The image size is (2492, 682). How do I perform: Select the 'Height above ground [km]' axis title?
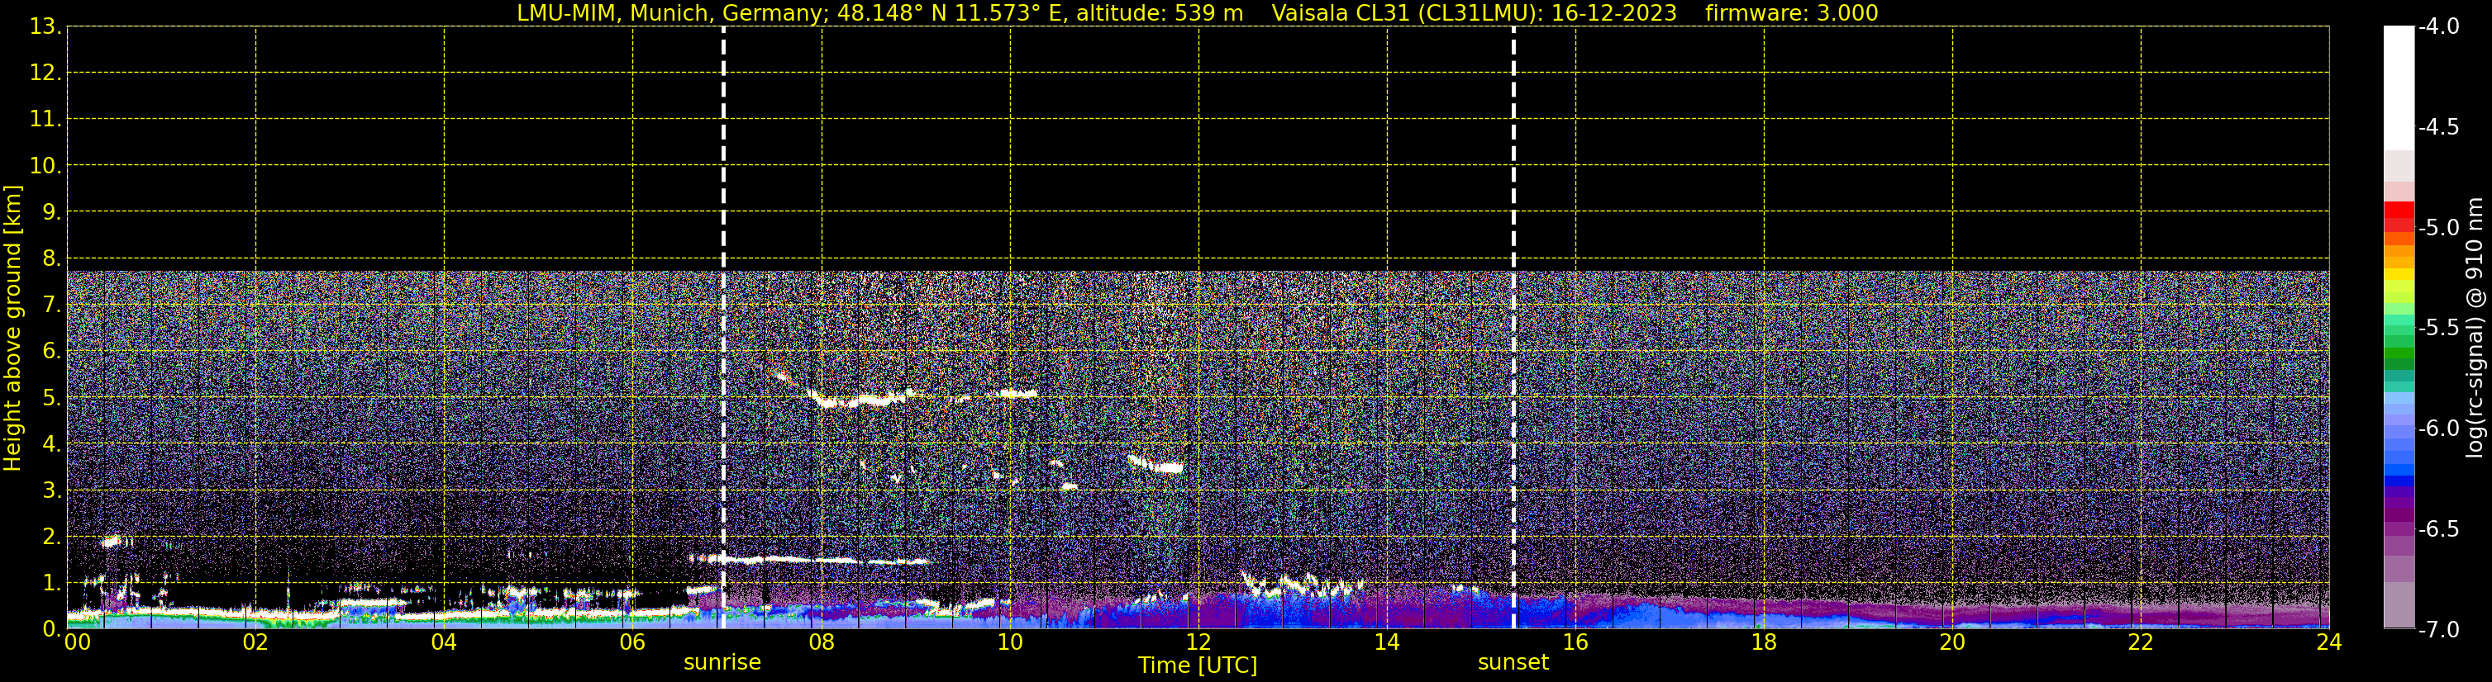tap(12, 329)
